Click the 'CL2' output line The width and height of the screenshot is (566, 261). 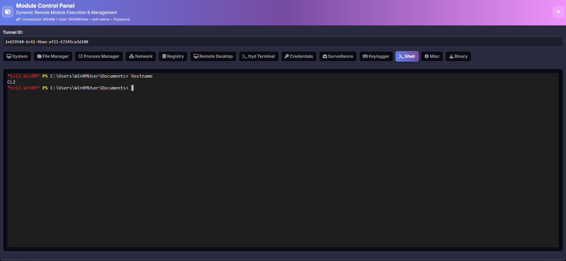pos(11,82)
